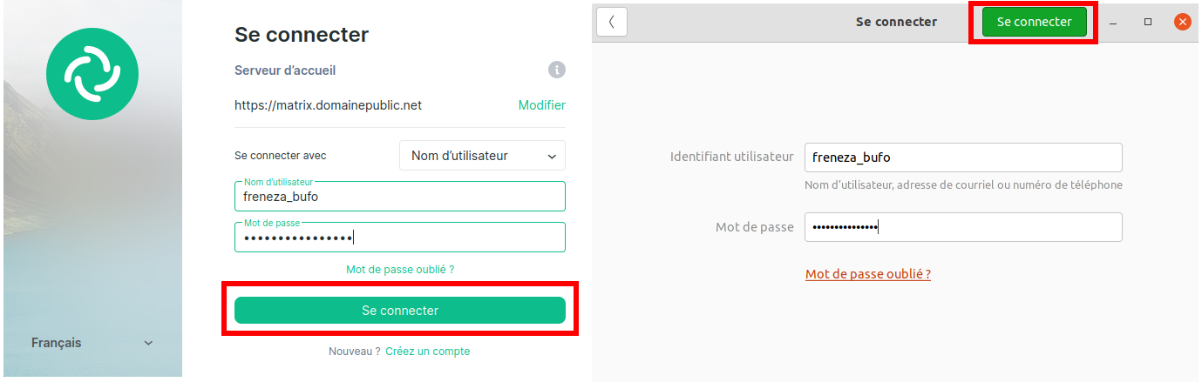Image resolution: width=1202 pixels, height=382 pixels.
Task: Click the info icon beside Serveur d'accueil
Action: (x=557, y=70)
